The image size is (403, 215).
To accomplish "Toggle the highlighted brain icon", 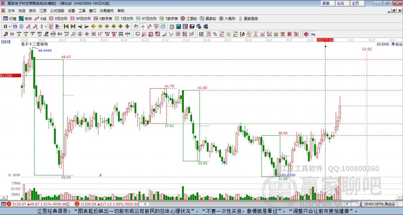I will 163,26.
